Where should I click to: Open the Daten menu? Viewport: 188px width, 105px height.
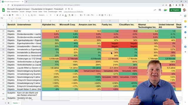pyautogui.click(x=40, y=12)
